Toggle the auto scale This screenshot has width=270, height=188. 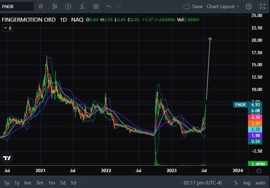pos(260,183)
